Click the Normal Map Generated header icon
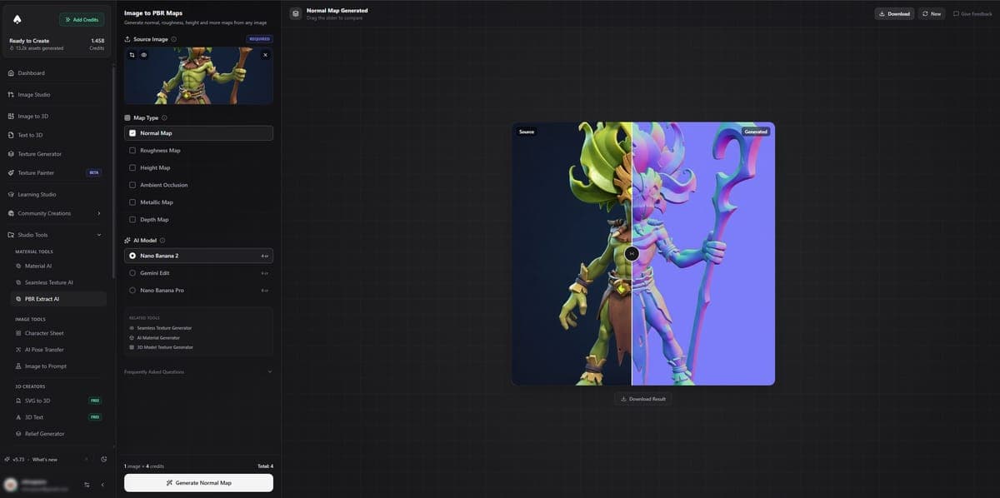The height and width of the screenshot is (498, 1000). pos(296,13)
